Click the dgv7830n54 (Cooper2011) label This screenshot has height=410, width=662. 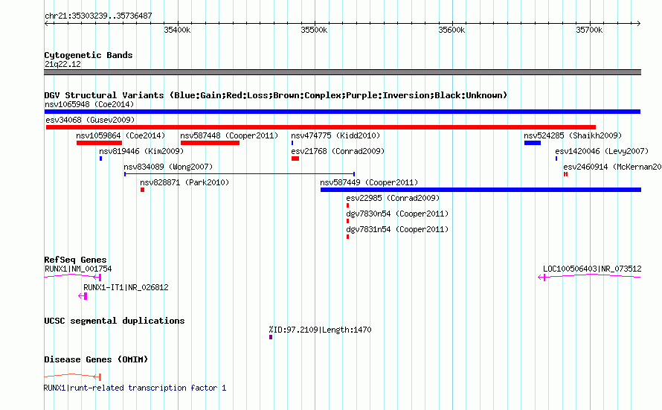[397, 214]
